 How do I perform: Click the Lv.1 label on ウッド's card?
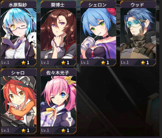click(125, 62)
